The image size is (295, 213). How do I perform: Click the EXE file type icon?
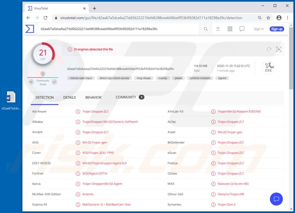click(268, 67)
